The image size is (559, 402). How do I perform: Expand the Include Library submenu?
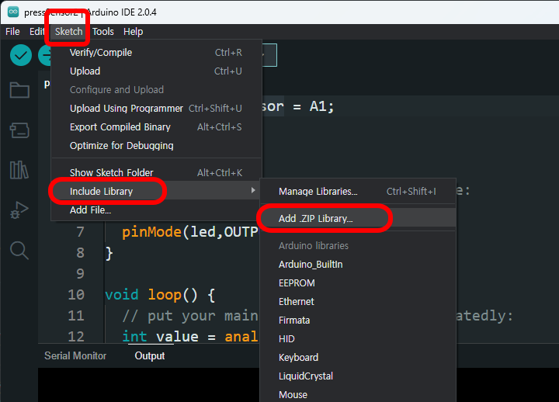point(156,192)
